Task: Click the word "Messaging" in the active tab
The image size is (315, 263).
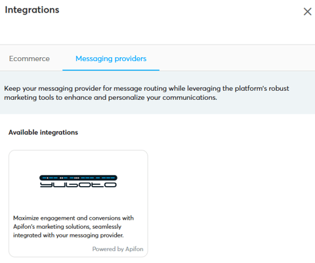Action: (x=94, y=59)
